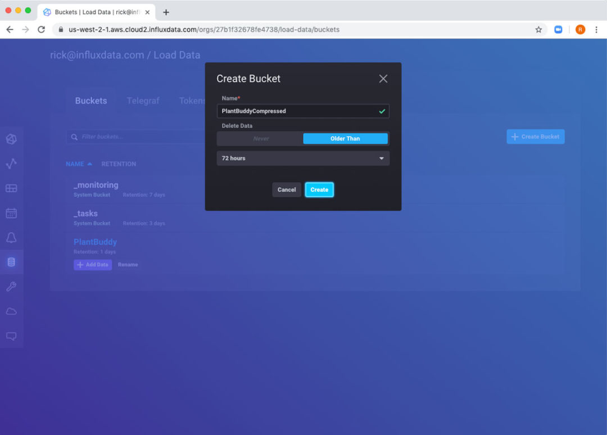
Task: Open feedback chat icon in sidebar
Action: pyautogui.click(x=11, y=336)
